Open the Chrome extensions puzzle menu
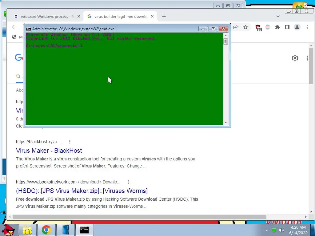Screen dimensions: 315x236 click(277, 27)
